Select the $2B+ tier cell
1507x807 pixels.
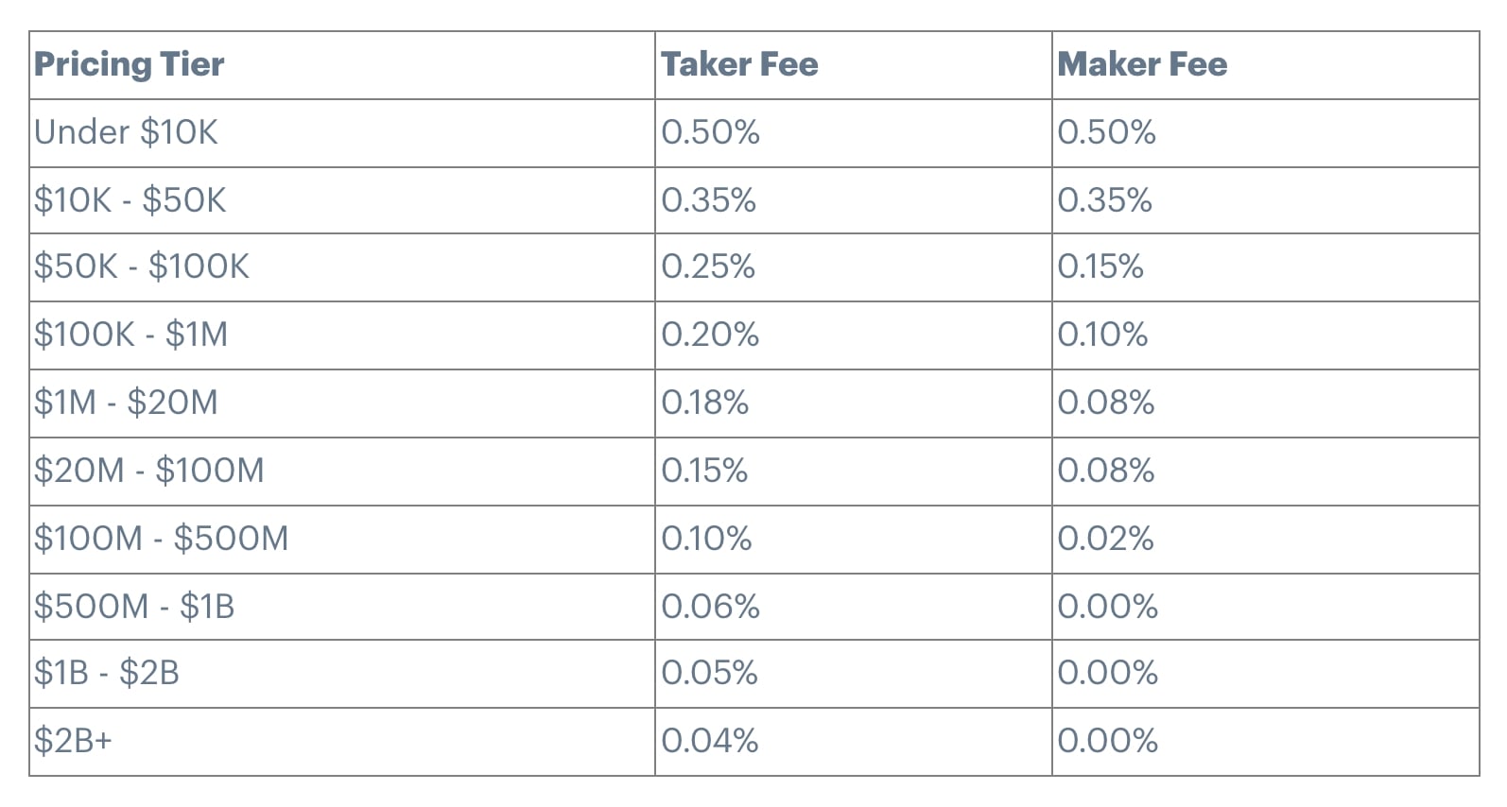74,741
